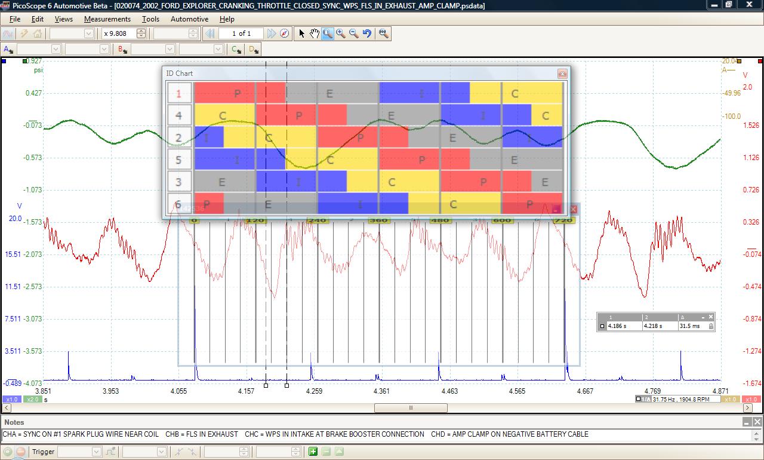Screen dimensions: 764x460
Task: Go to the previous waveform buffer
Action: [x=210, y=33]
